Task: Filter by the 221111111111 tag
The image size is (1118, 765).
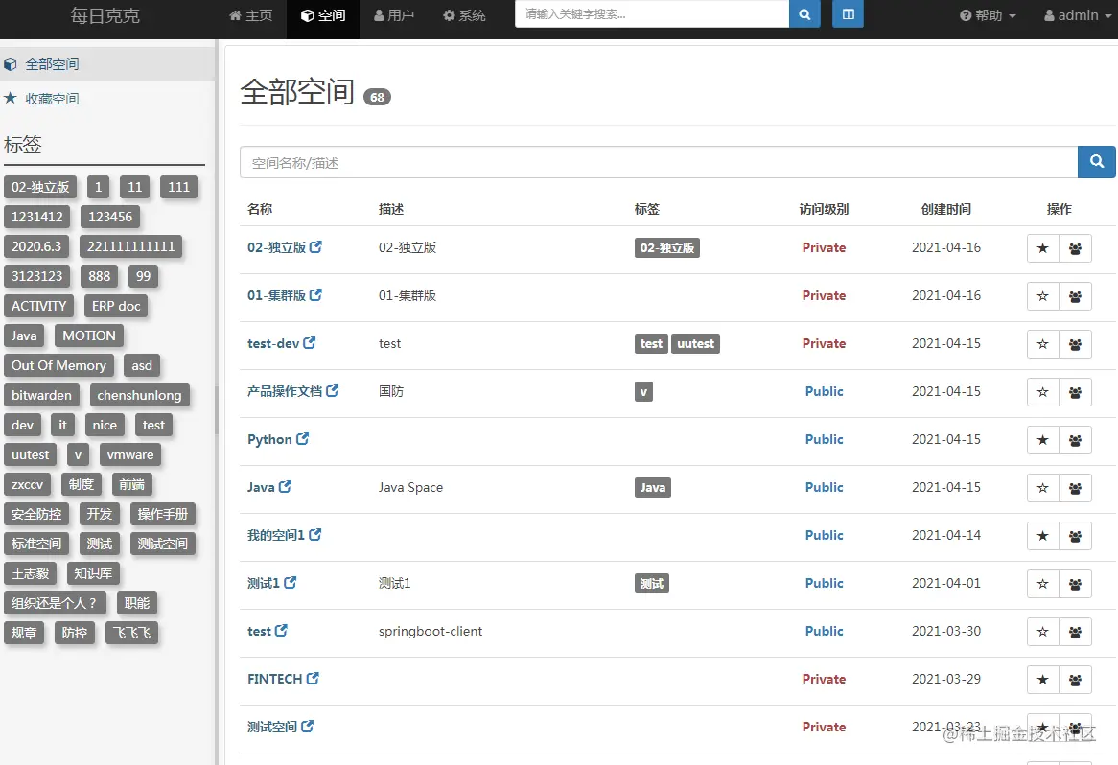Action: pos(131,246)
